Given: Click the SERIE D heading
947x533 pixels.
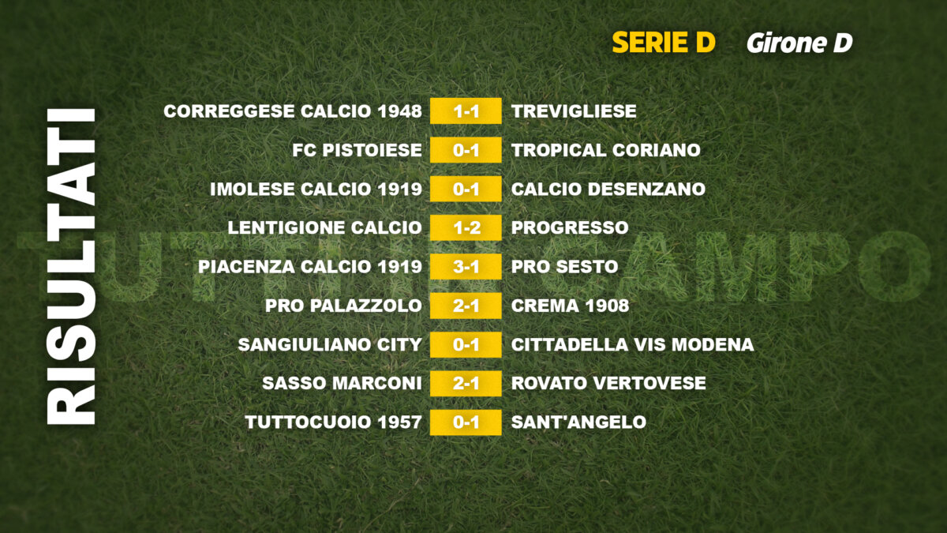Looking at the screenshot, I should pyautogui.click(x=663, y=43).
